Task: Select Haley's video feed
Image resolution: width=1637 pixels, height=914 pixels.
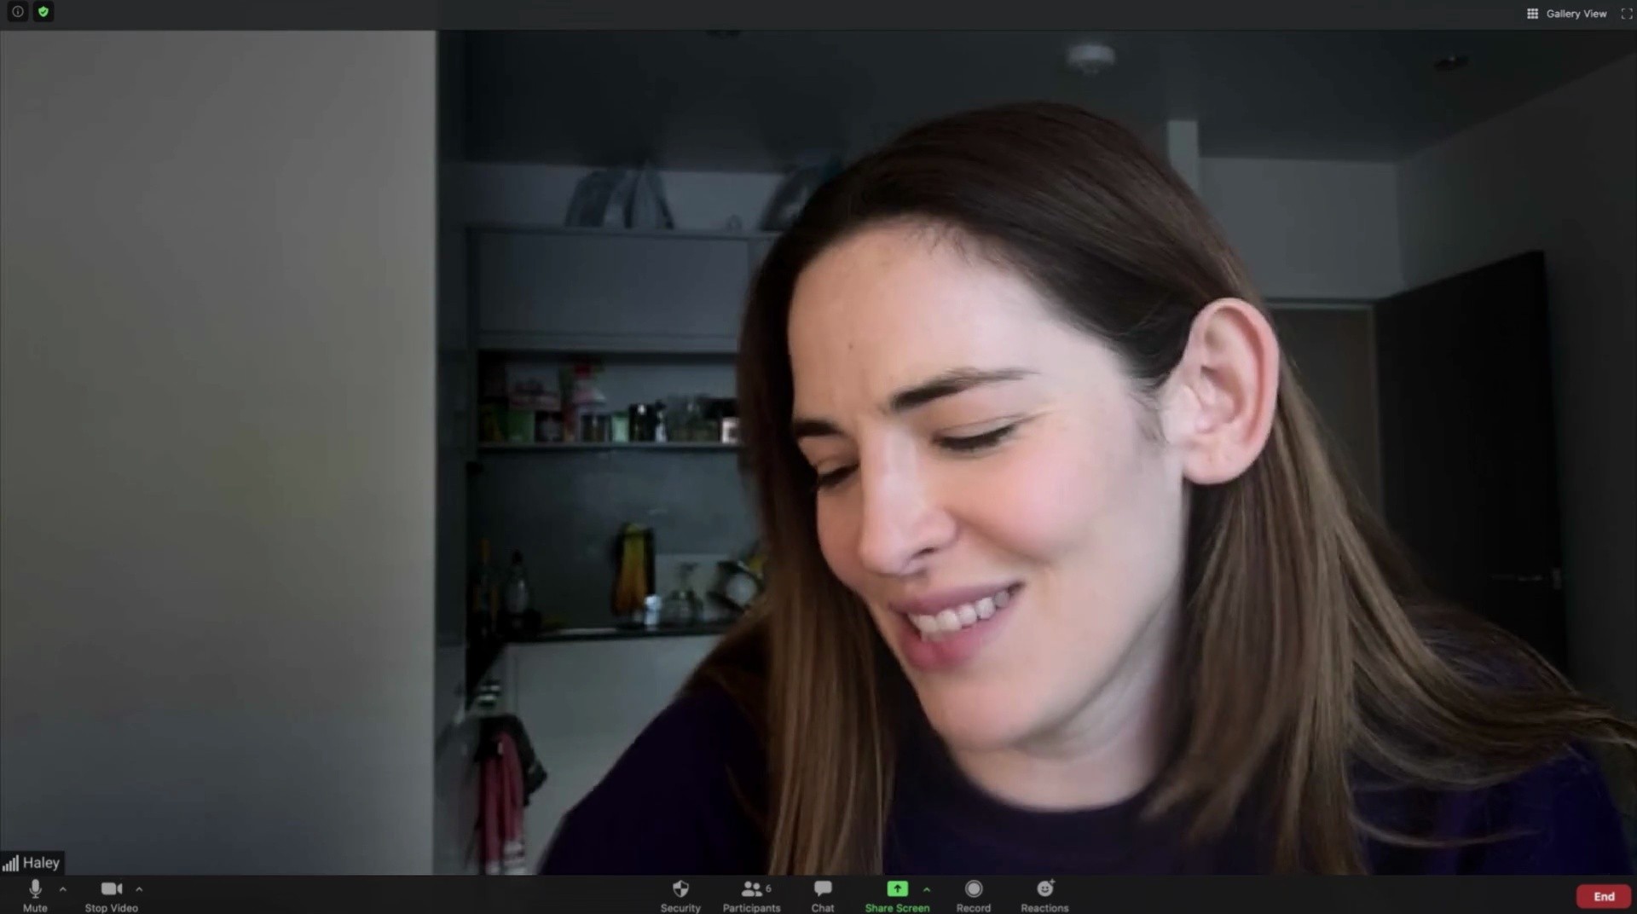Action: [818, 452]
